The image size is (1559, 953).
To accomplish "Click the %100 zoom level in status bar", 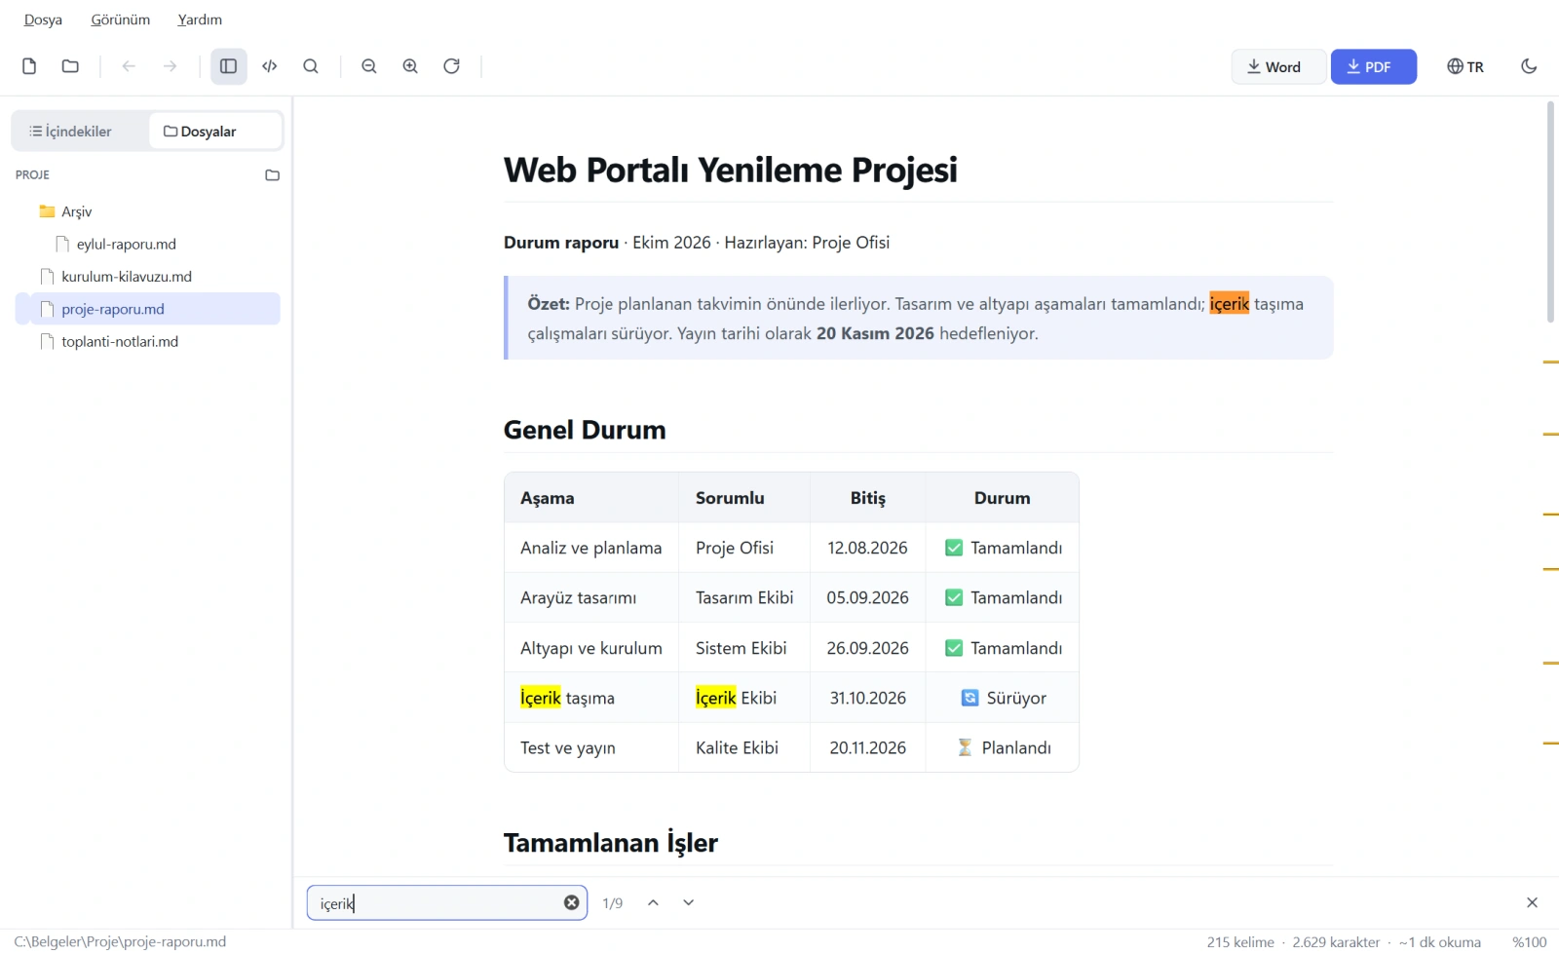I will click(x=1530, y=942).
